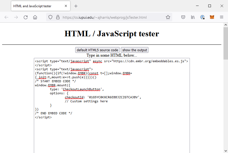Save the page to Pocket

[x=183, y=17]
